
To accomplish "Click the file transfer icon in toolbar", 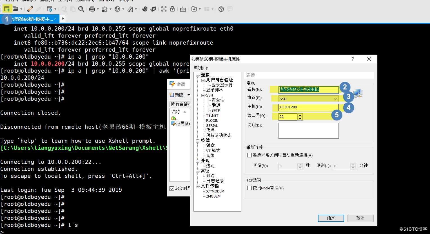I will 104,9.
